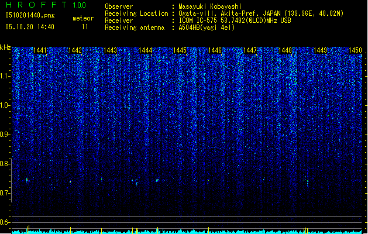The image size is (368, 234).
Task: Click the 1.0 frequency axis label
Action: click(x=5, y=105)
